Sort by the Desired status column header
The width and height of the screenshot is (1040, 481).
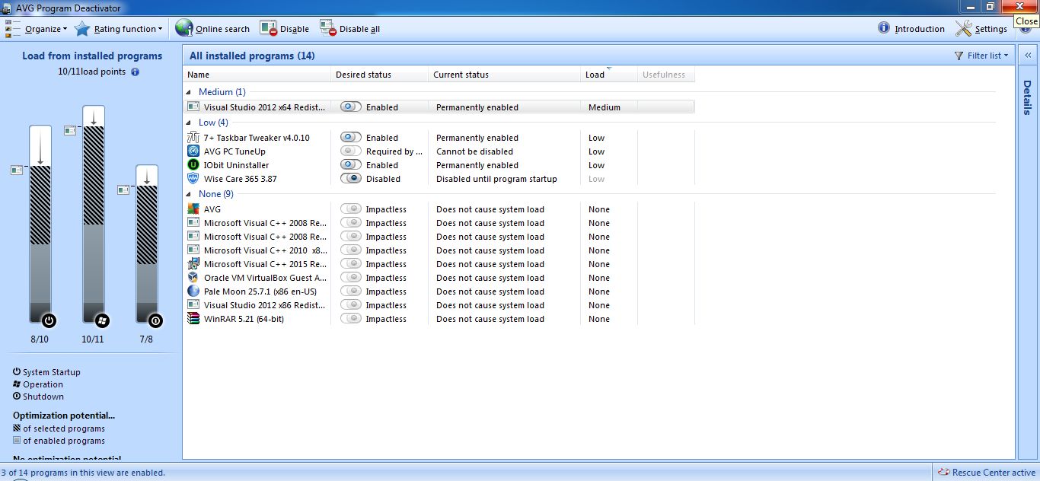pyautogui.click(x=380, y=75)
